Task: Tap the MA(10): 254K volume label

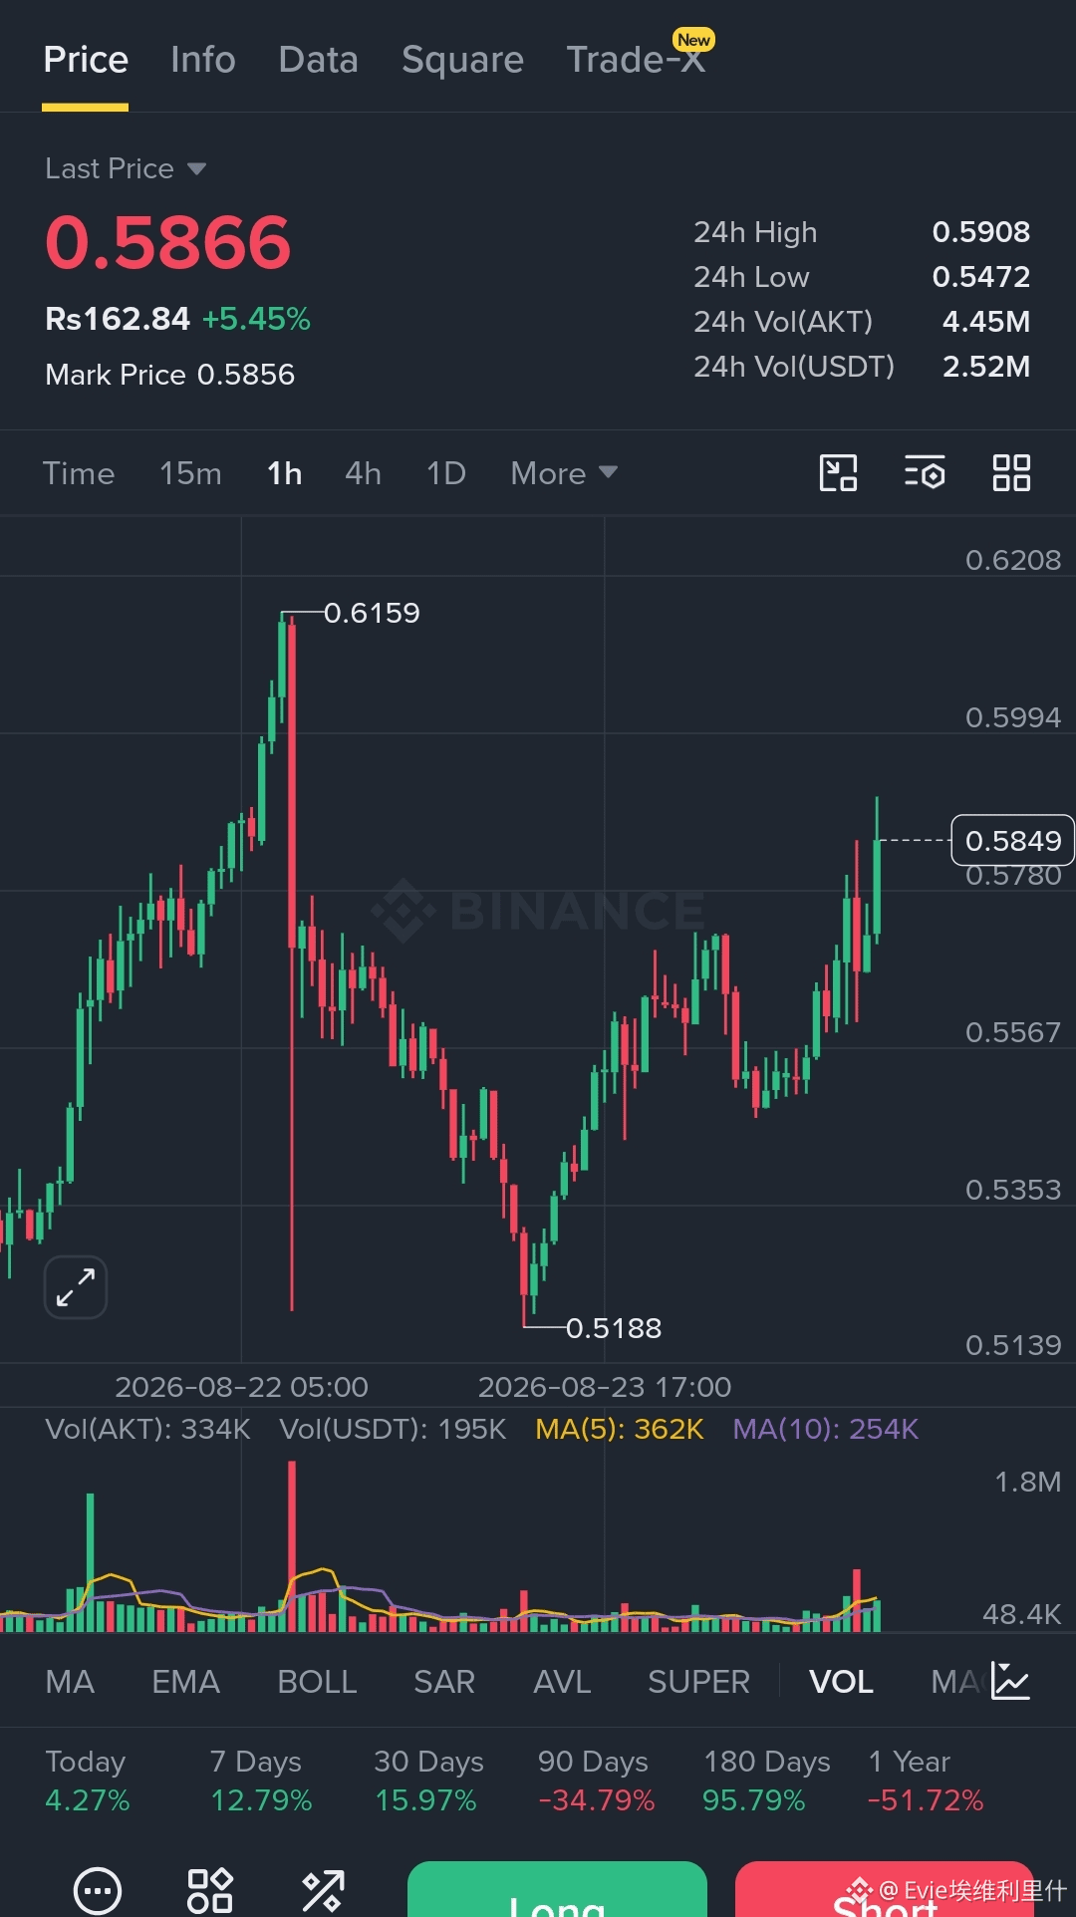Action: pyautogui.click(x=825, y=1429)
